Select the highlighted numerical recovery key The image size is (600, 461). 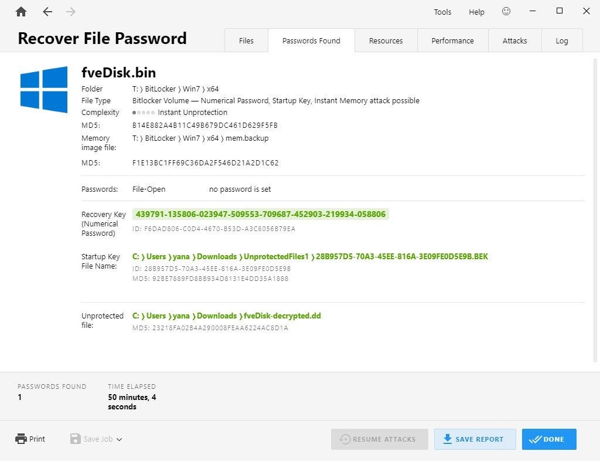click(x=261, y=214)
